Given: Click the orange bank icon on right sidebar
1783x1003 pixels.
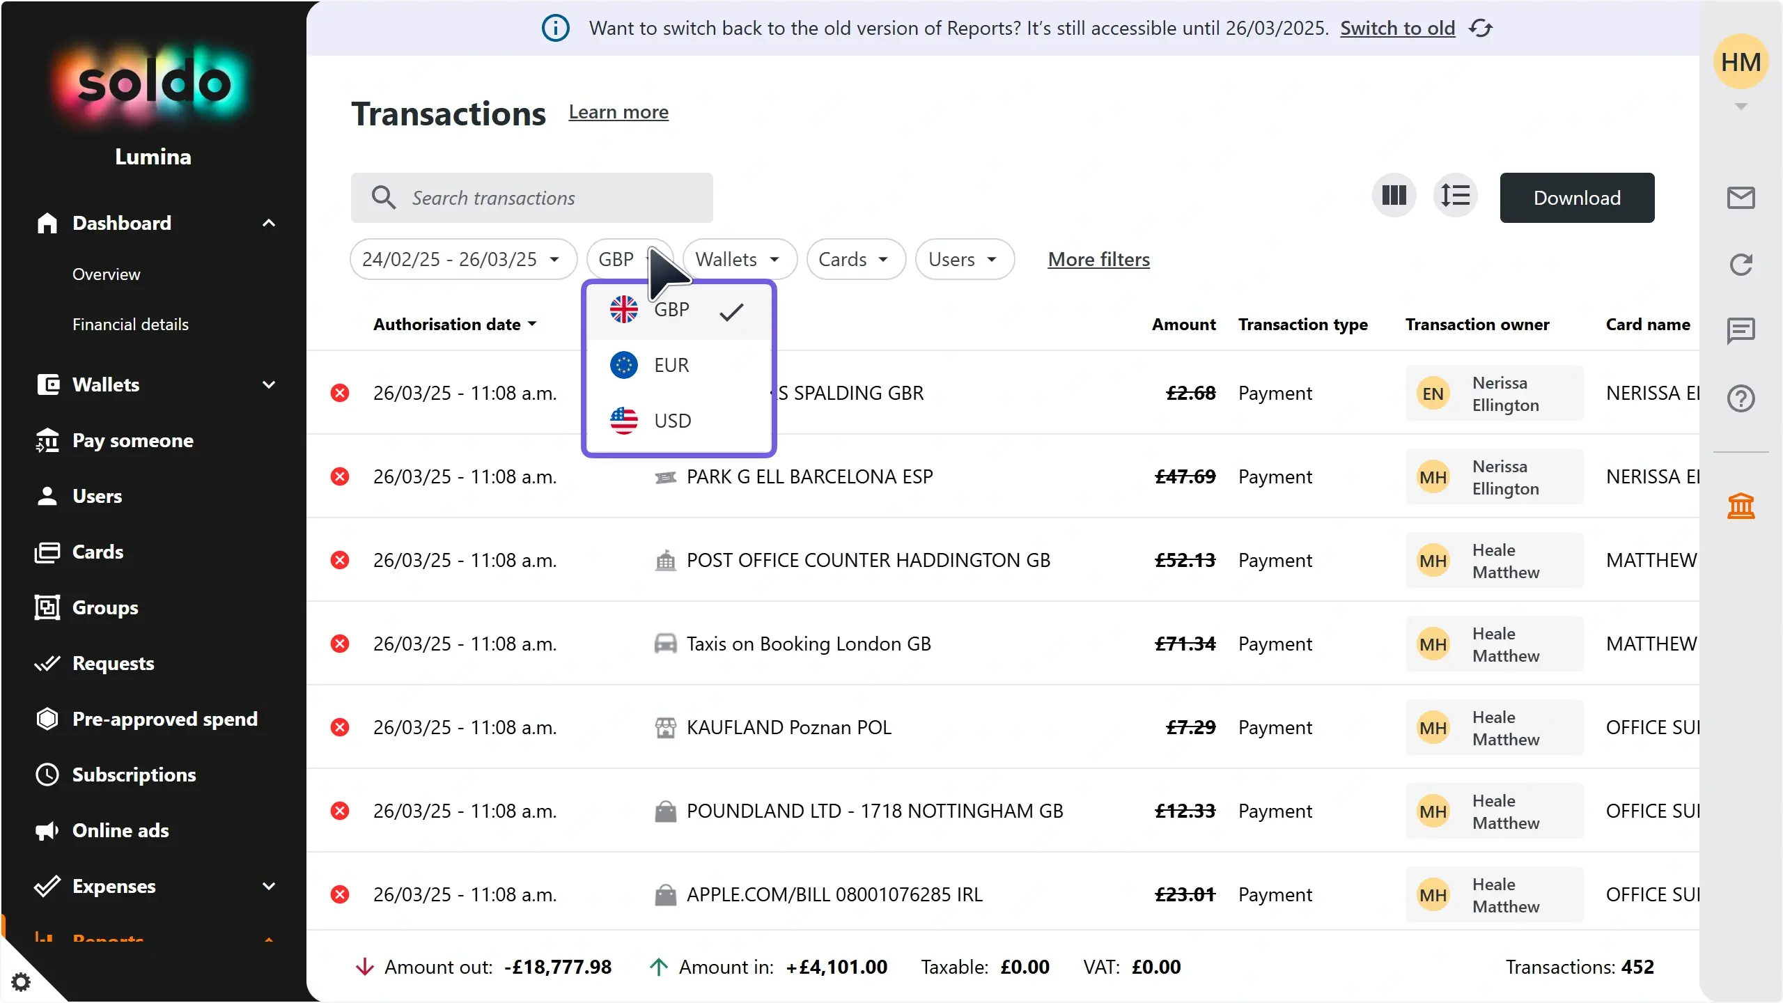Looking at the screenshot, I should pos(1741,506).
